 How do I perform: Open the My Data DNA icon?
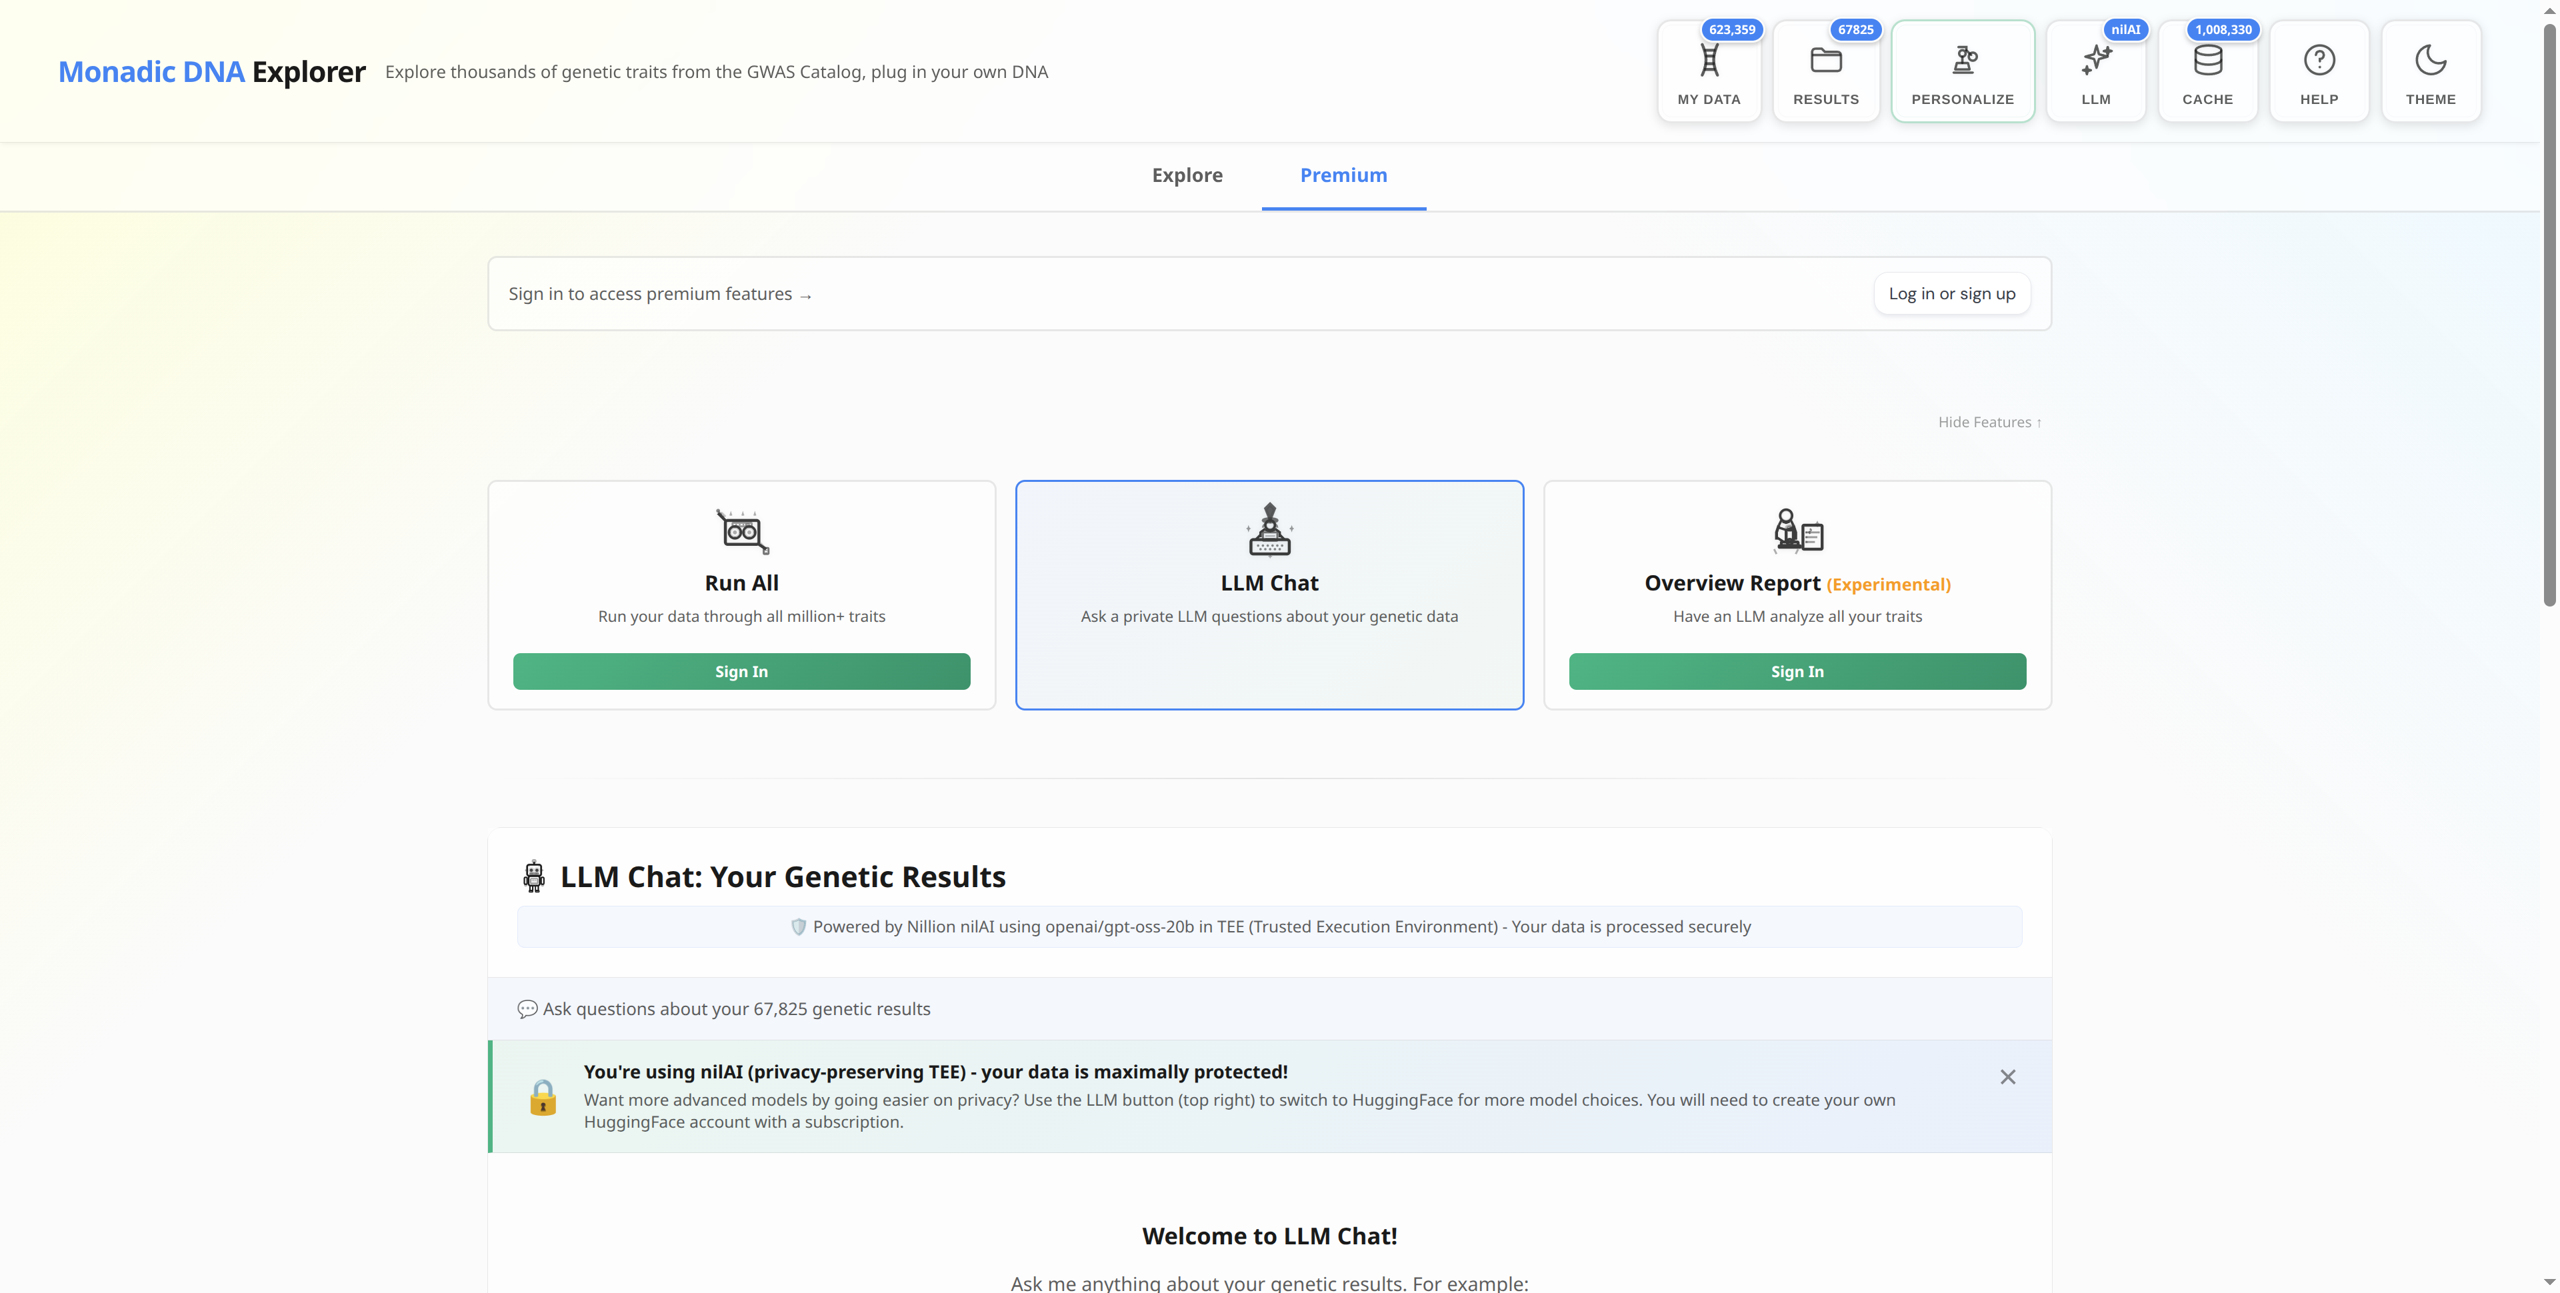(1708, 61)
